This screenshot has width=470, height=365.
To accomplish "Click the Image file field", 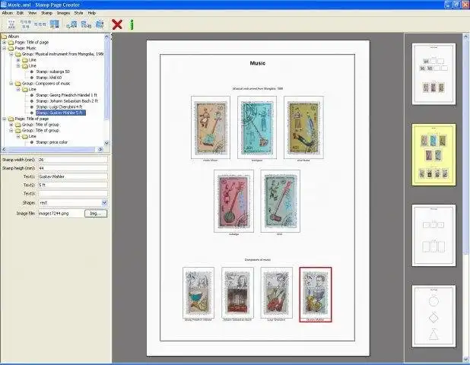I will 61,214.
